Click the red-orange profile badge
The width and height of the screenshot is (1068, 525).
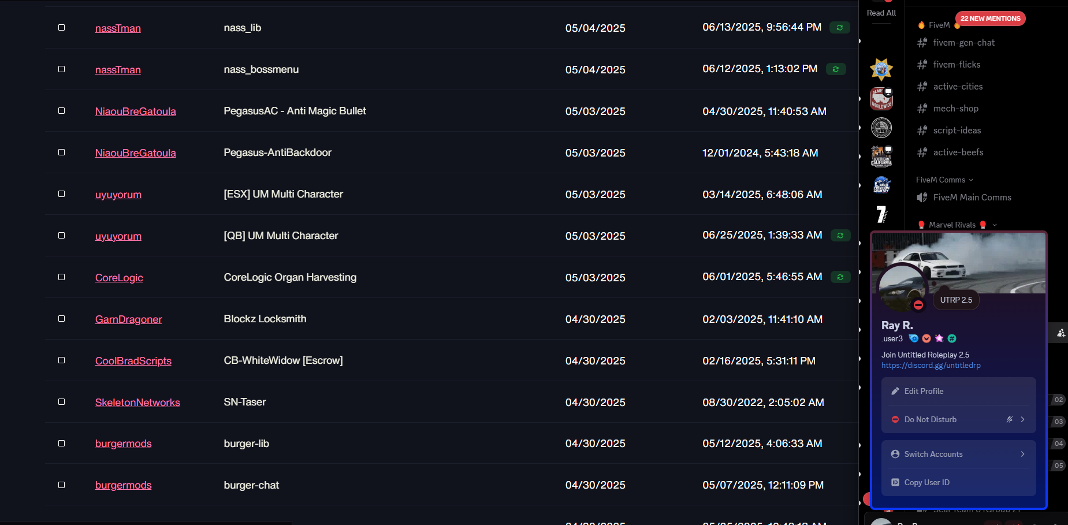tap(926, 338)
